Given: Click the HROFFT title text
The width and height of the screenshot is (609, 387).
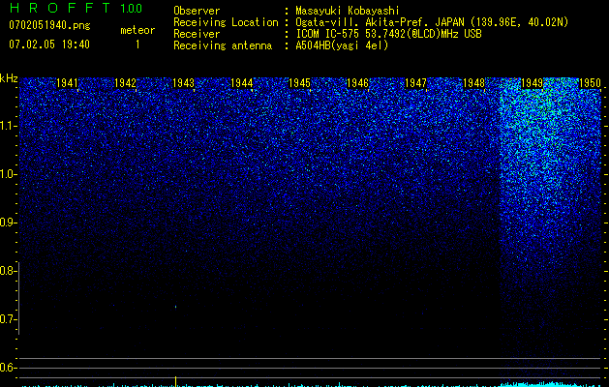Looking at the screenshot, I should tap(60, 8).
